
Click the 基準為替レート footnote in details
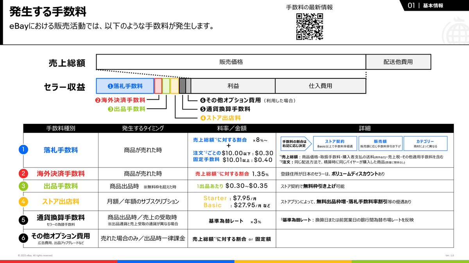347,220
